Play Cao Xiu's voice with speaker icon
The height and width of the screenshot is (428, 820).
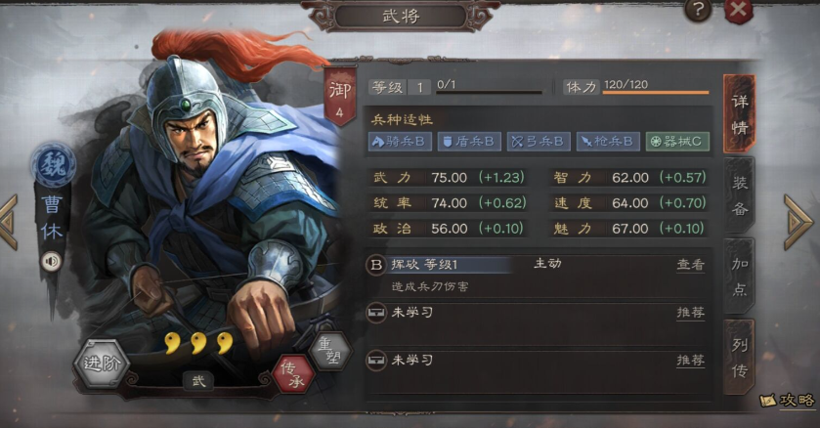point(51,261)
